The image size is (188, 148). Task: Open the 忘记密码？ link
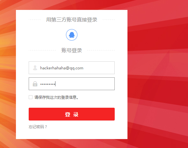click(x=38, y=127)
